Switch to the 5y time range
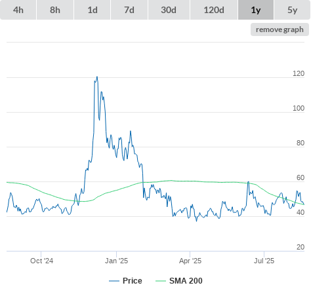Screen dimensions: 311x298 pyautogui.click(x=292, y=10)
